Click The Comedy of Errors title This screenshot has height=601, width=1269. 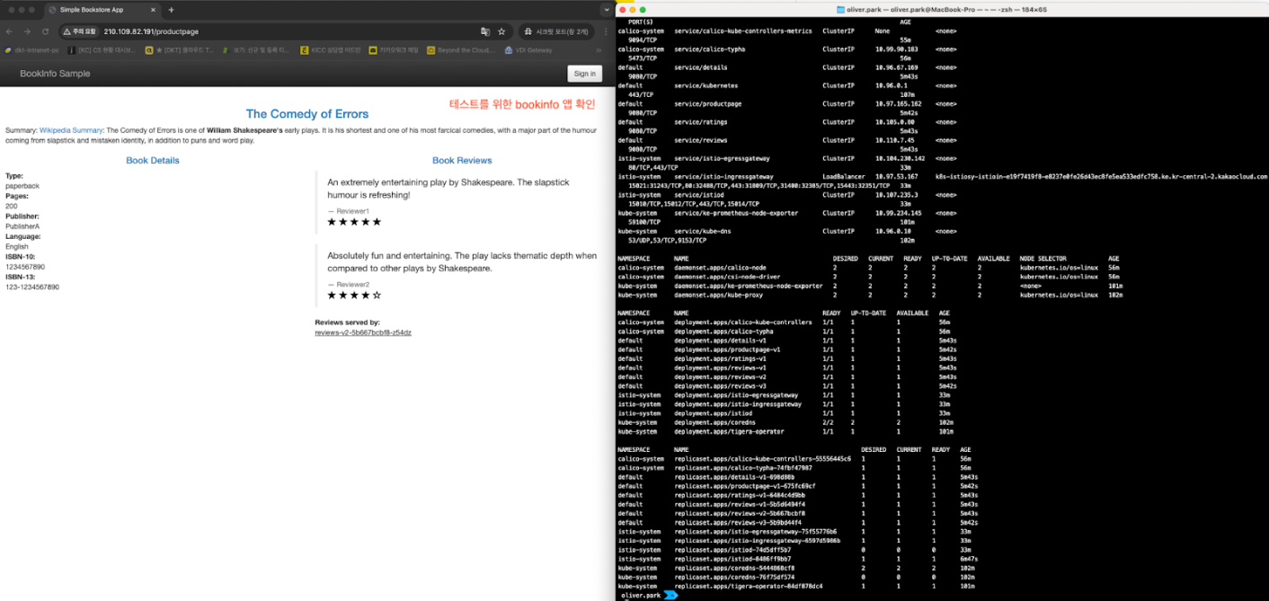click(307, 114)
